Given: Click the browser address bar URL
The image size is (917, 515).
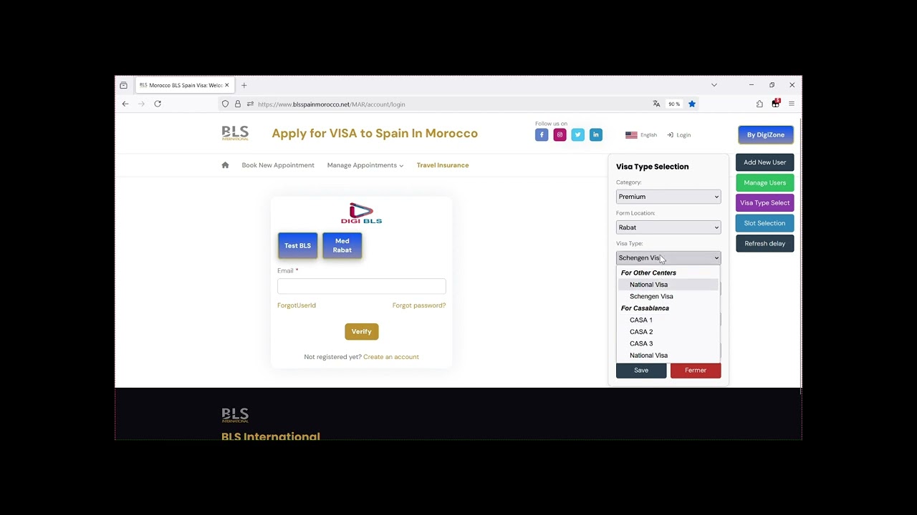Looking at the screenshot, I should [x=332, y=104].
